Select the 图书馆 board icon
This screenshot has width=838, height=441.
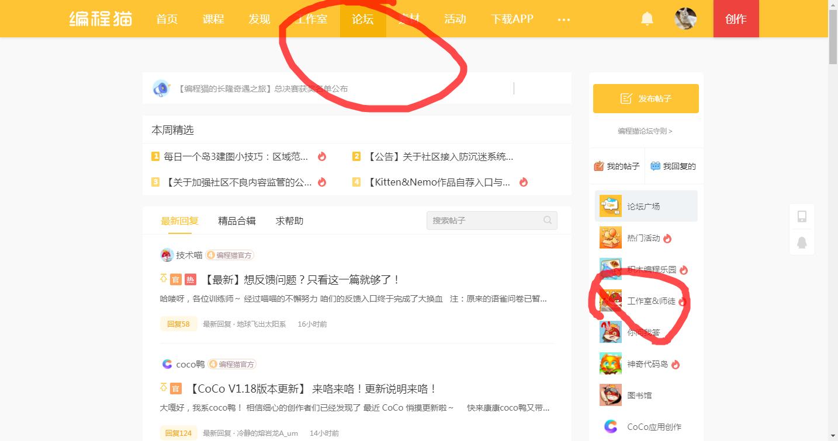click(611, 395)
